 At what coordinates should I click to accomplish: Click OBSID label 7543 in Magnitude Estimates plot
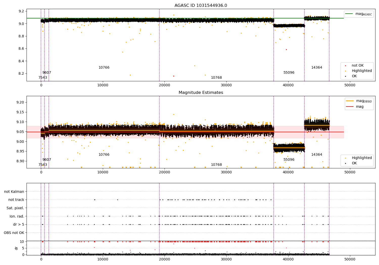[x=43, y=165]
